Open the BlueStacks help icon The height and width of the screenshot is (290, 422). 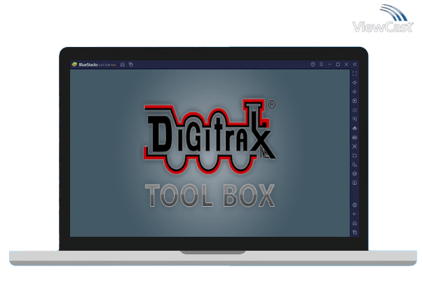(313, 64)
